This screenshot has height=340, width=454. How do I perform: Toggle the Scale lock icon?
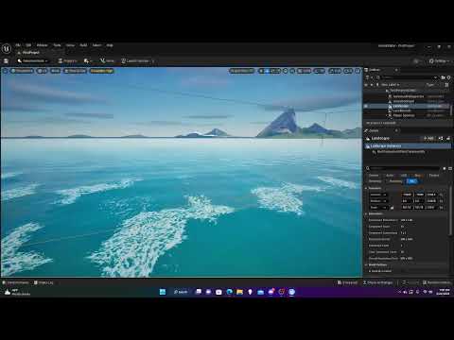[x=392, y=208]
